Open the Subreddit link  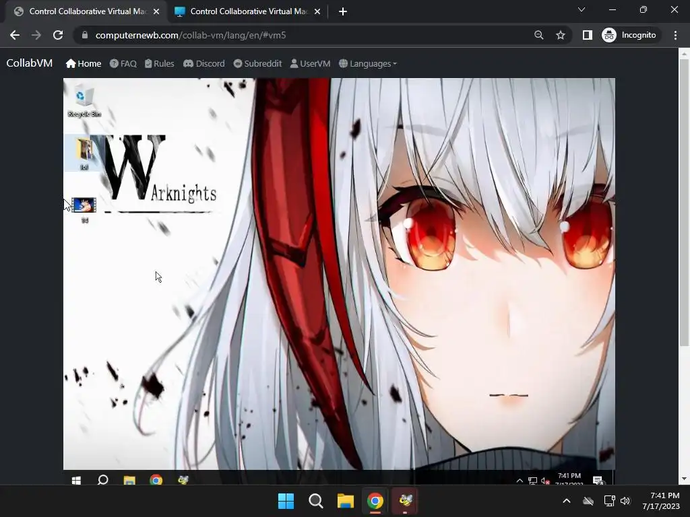[257, 64]
